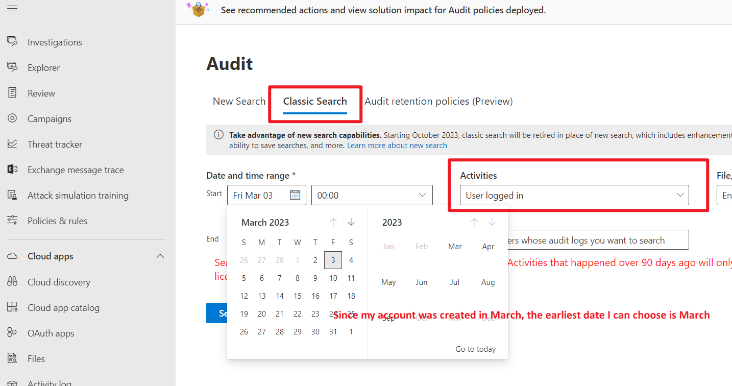Image resolution: width=732 pixels, height=386 pixels.
Task: Click the Investigations sidebar icon
Action: coord(12,42)
